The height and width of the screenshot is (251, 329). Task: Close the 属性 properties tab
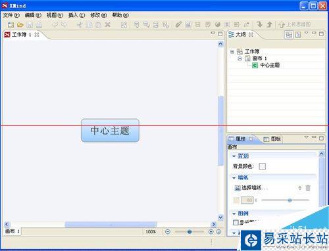[251, 139]
